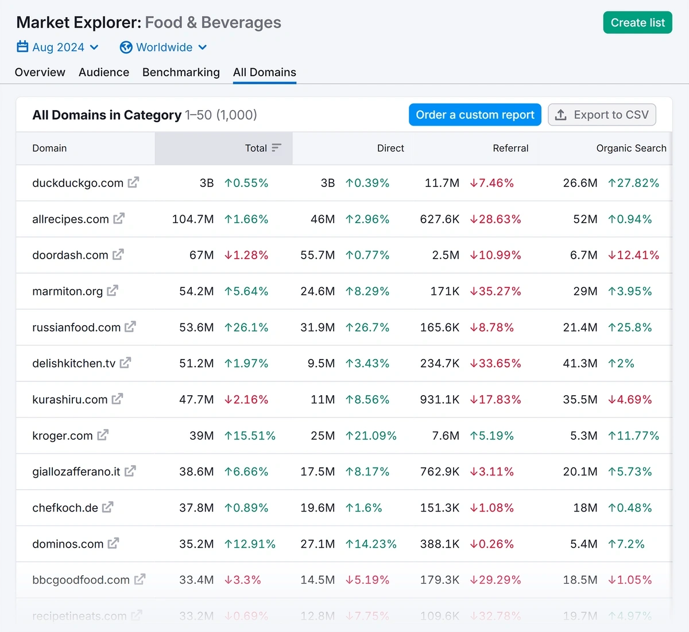The height and width of the screenshot is (632, 689).
Task: Click allrecipes.com total value 104.7M
Action: coord(193,219)
